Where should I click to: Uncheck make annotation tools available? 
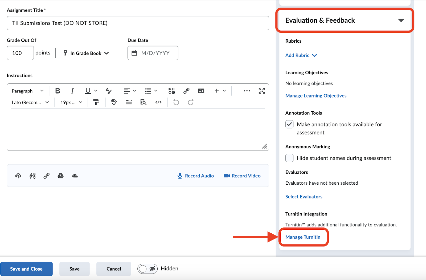289,124
